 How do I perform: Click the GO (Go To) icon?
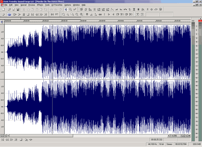point(100,15)
